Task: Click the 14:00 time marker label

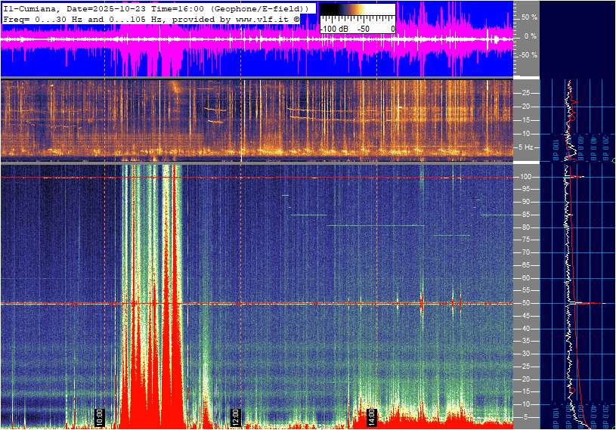Action: point(371,416)
